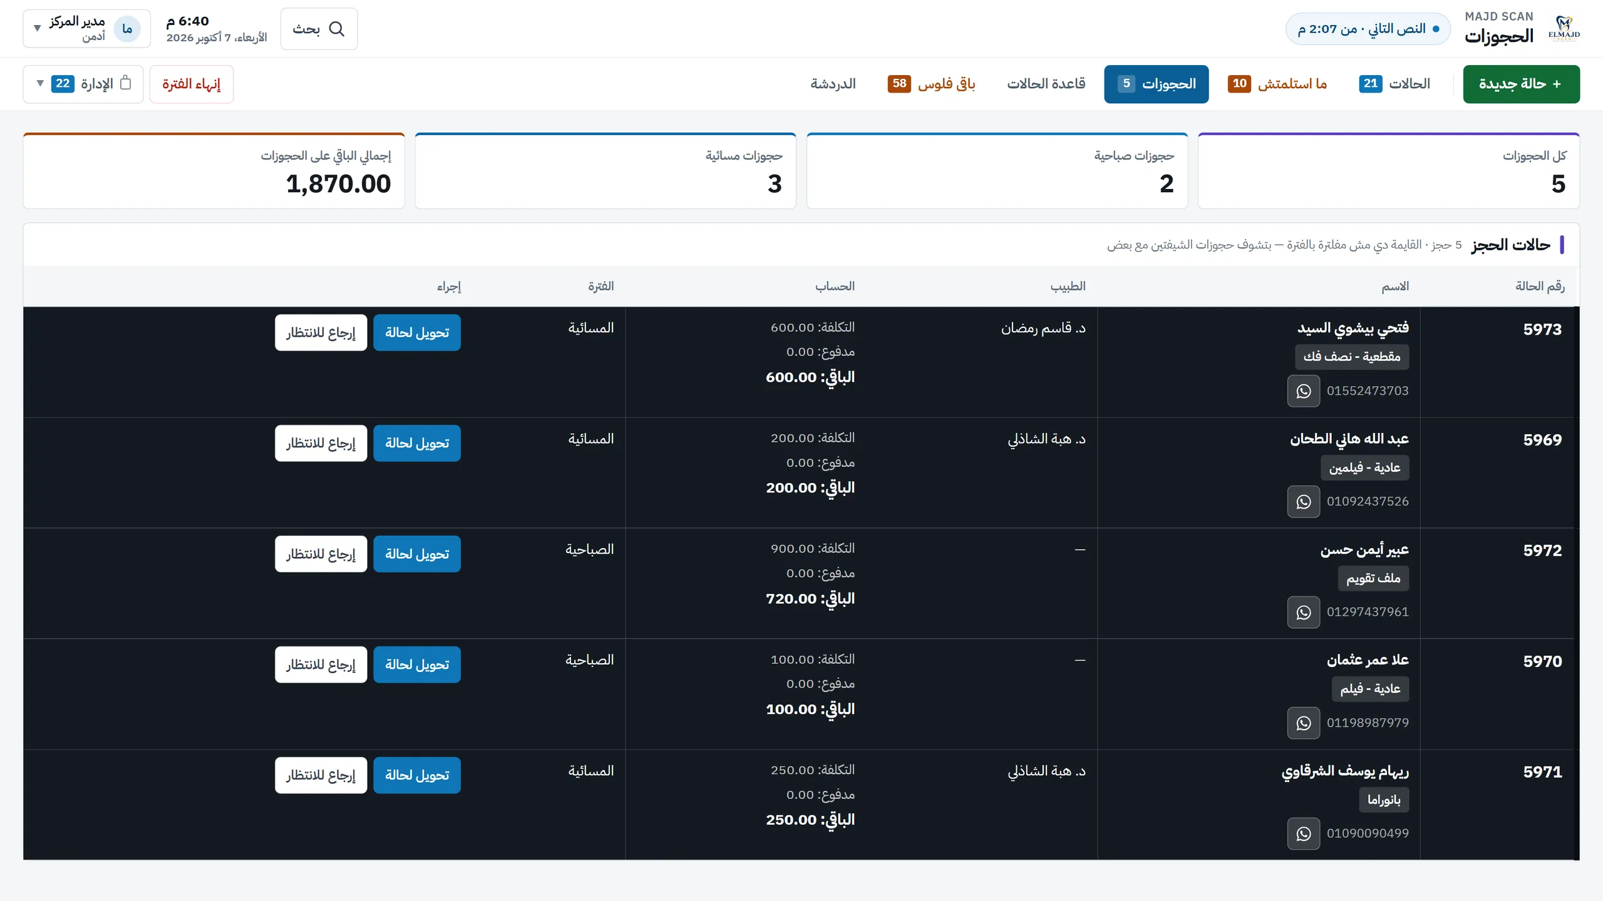Open WhatsApp for 01198987979
1603x901 pixels.
[x=1303, y=723]
